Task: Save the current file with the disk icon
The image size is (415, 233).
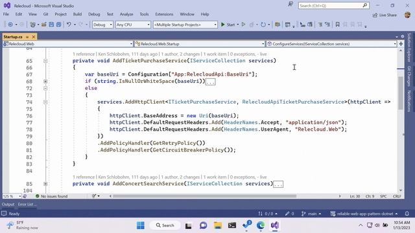Action: coord(51,25)
